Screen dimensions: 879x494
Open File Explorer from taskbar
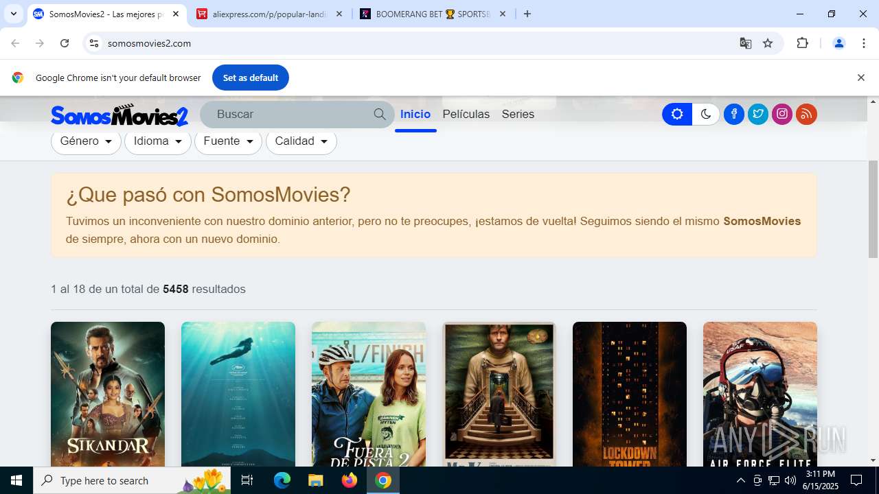315,480
